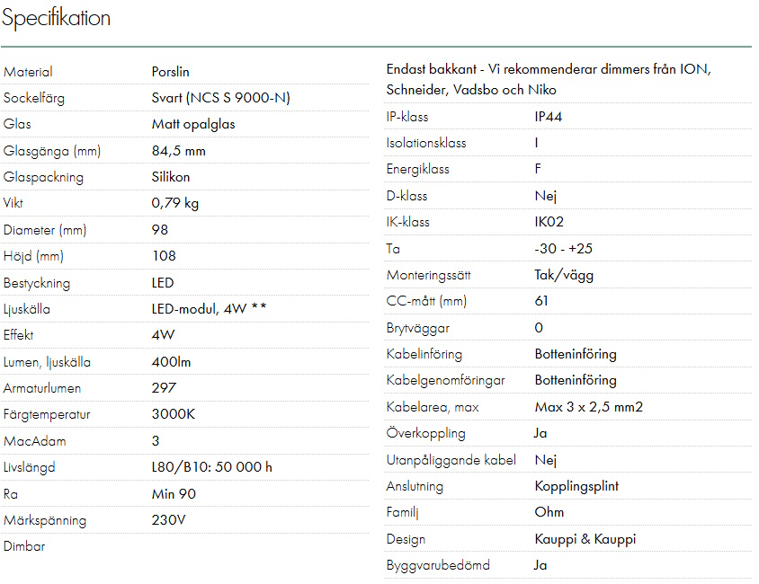The image size is (759, 584).
Task: Select the IP44 value
Action: coord(549,117)
